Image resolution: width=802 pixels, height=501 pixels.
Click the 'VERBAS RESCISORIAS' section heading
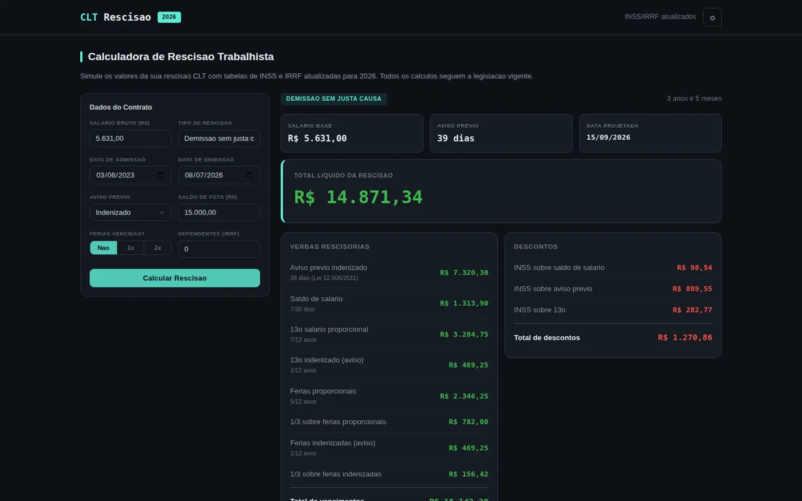point(330,247)
